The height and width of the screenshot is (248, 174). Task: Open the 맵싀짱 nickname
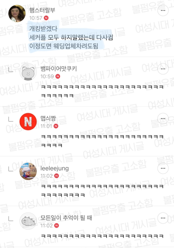[x=48, y=118]
